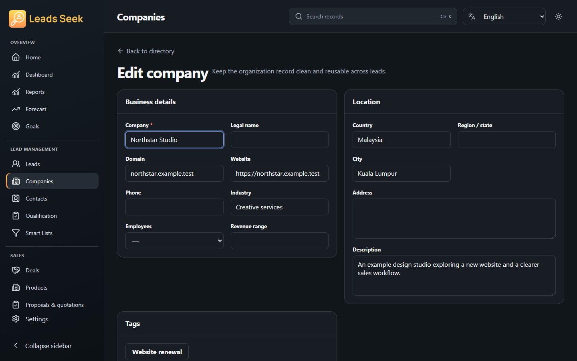Toggle light theme with sun icon

559,16
